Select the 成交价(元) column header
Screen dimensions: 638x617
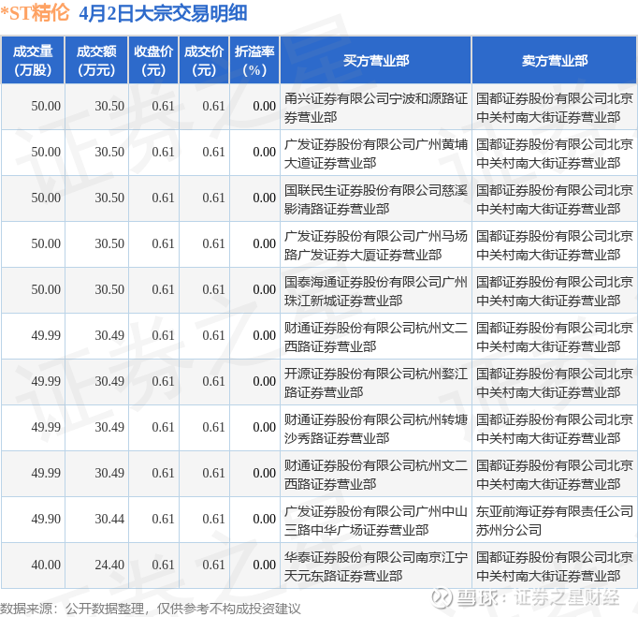click(204, 60)
